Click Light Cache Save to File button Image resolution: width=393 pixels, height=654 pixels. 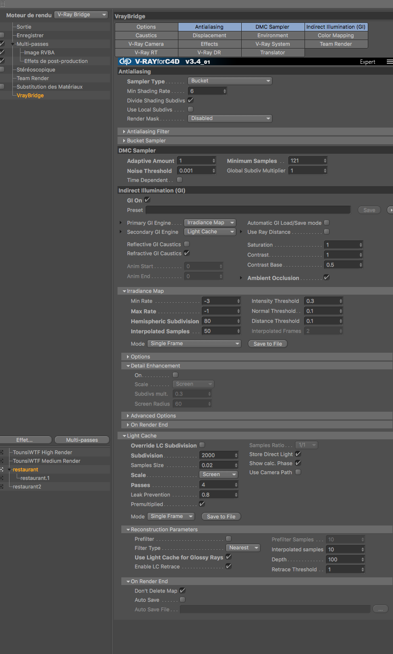tap(221, 516)
